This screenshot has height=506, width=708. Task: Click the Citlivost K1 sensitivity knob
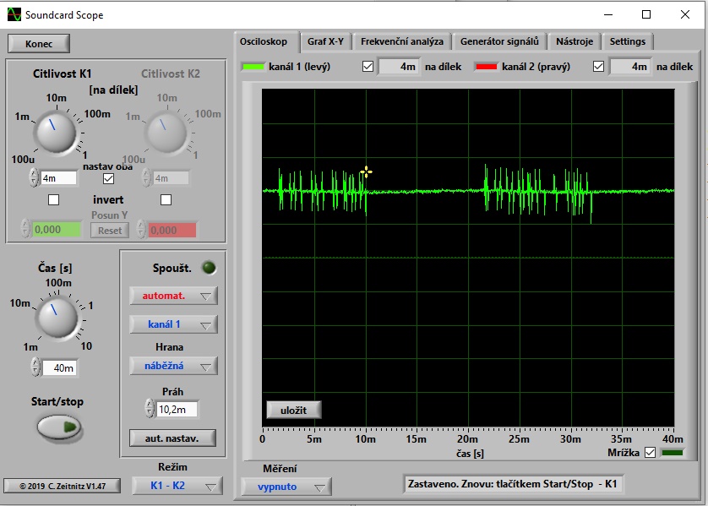(x=56, y=133)
